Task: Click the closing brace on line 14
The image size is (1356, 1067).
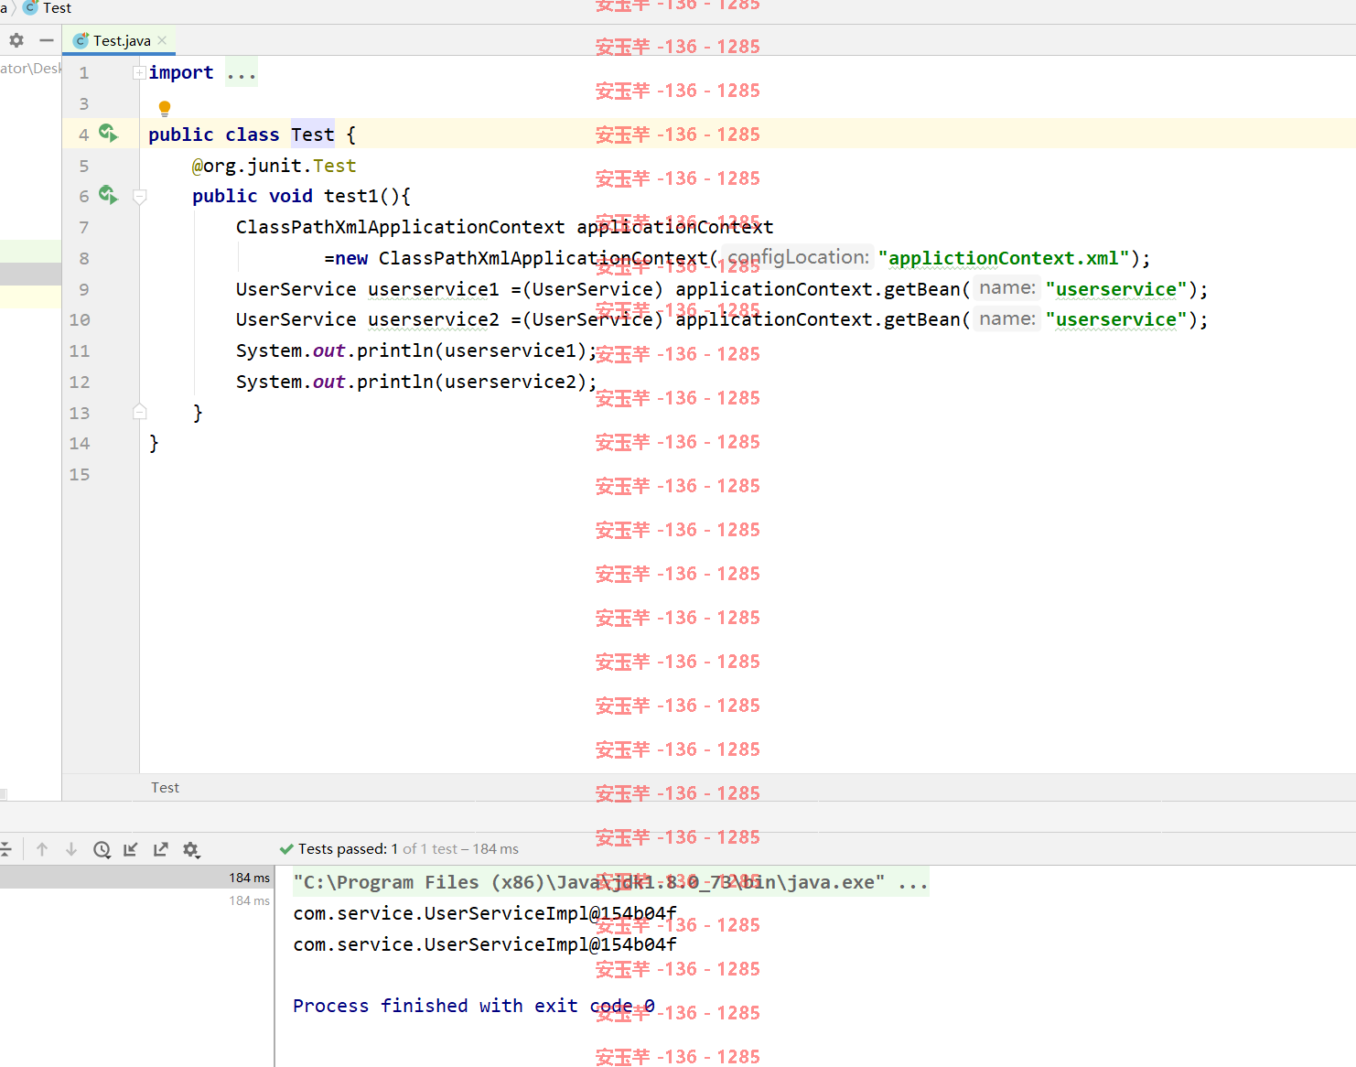Action: point(154,443)
